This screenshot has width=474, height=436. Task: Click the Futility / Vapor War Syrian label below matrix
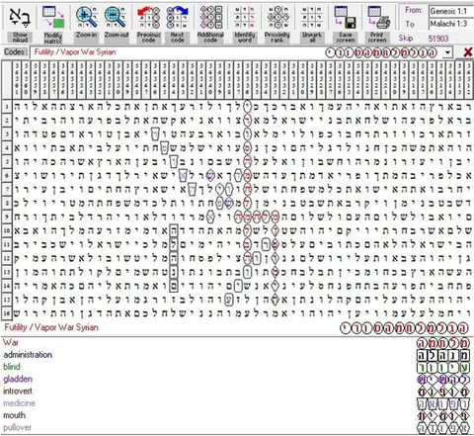click(x=51, y=327)
